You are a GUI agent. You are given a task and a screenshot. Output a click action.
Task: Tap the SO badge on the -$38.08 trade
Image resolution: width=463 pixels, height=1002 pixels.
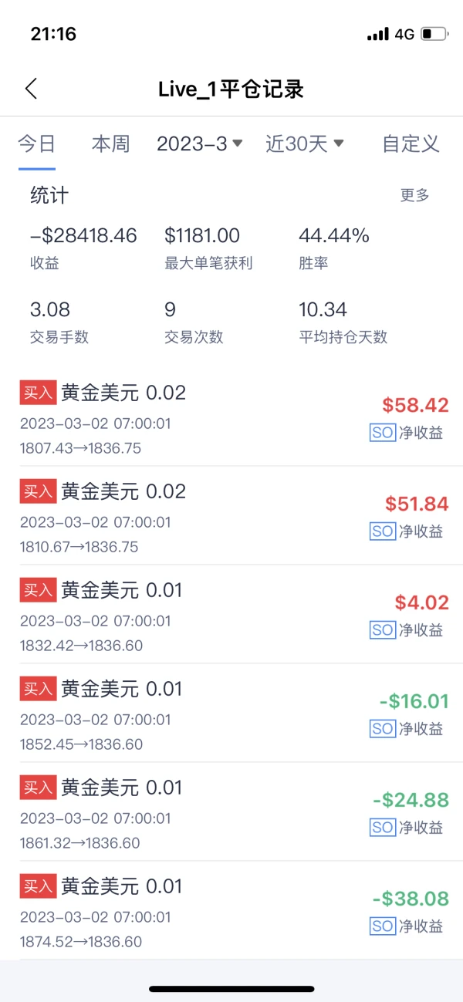pyautogui.click(x=382, y=926)
